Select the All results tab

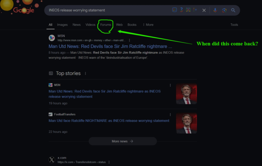(x=51, y=25)
